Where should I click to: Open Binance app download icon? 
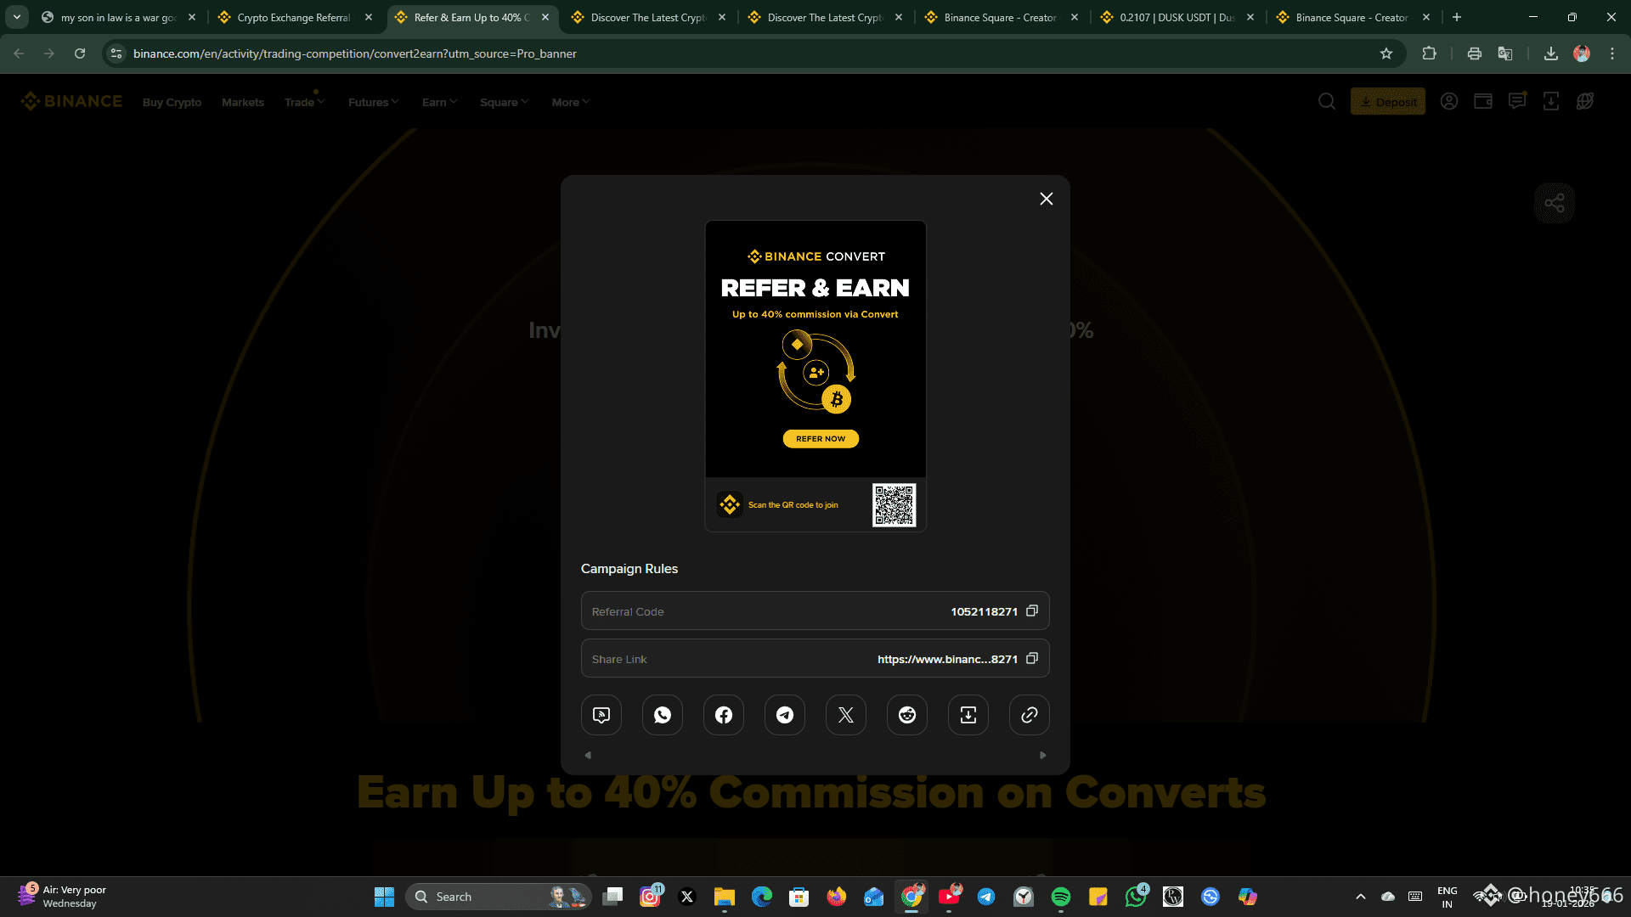click(1551, 102)
